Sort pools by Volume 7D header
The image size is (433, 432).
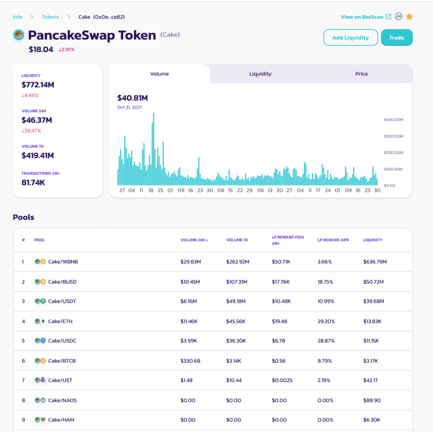coord(236,240)
